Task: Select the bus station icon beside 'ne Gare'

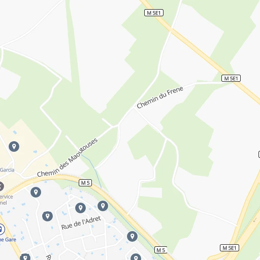Action: coord(2,230)
